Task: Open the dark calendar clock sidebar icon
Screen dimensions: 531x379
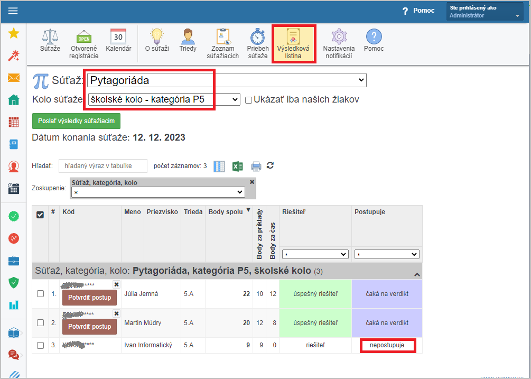Action: tap(14, 188)
